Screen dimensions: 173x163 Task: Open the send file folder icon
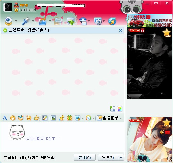(x=43, y=21)
